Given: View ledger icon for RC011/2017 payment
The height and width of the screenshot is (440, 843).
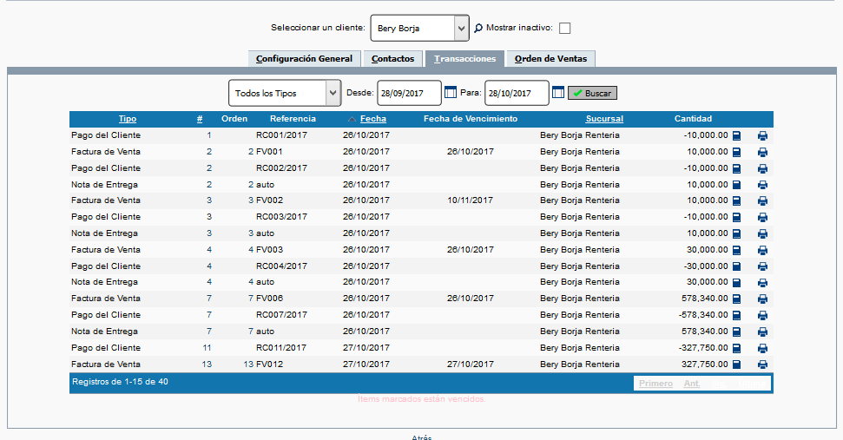Looking at the screenshot, I should pos(736,348).
